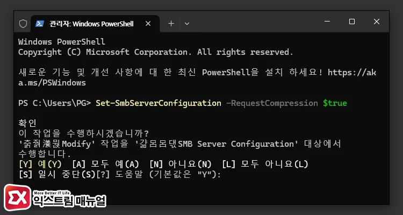This screenshot has width=403, height=215.
Task: Click the https://aka URL text
Action: coord(352,73)
